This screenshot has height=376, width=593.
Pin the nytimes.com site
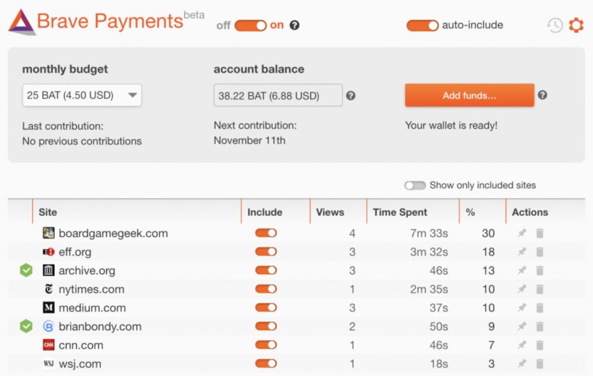pyautogui.click(x=522, y=289)
